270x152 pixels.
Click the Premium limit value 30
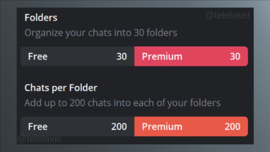point(235,56)
